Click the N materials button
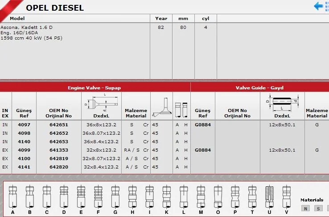329x217 pixels. pos(305,208)
